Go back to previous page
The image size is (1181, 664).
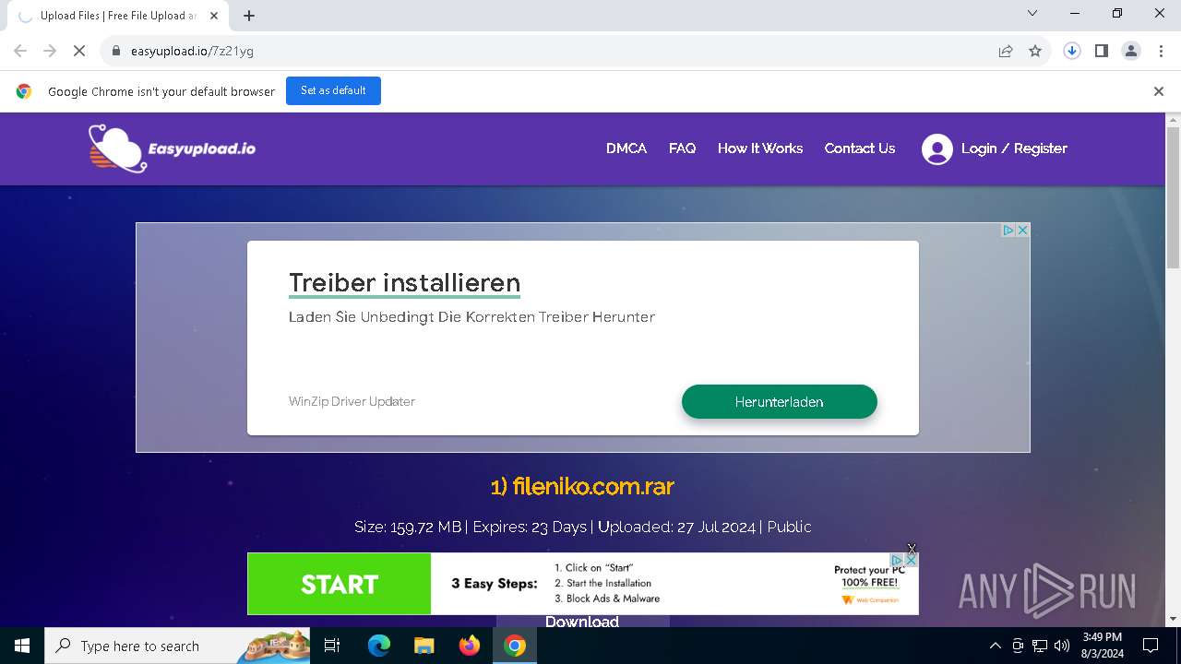point(20,51)
